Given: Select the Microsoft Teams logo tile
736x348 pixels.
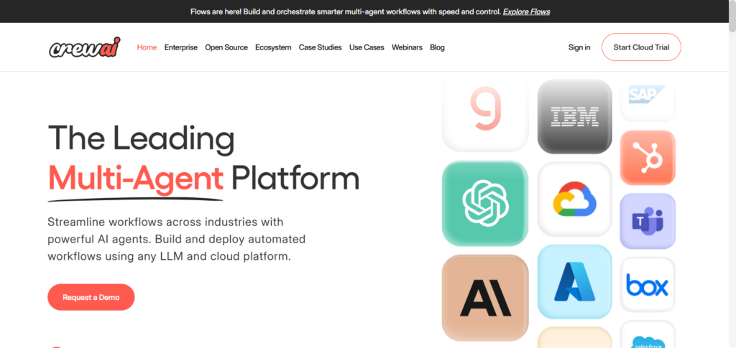Looking at the screenshot, I should (648, 221).
